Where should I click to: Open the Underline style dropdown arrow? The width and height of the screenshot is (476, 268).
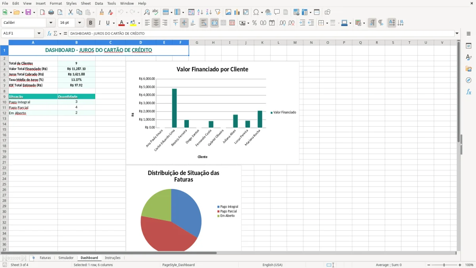pos(113,23)
